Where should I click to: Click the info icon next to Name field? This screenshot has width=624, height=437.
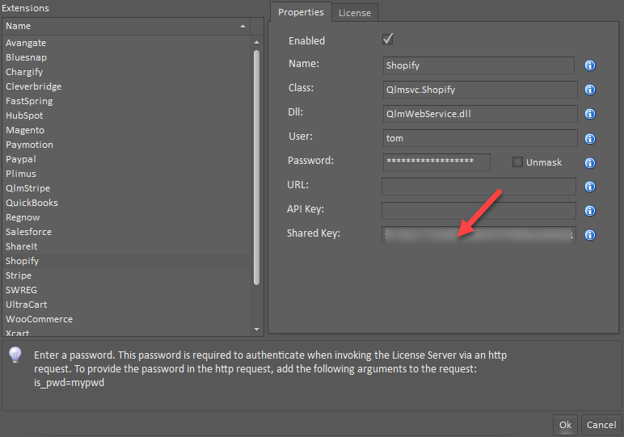[590, 65]
